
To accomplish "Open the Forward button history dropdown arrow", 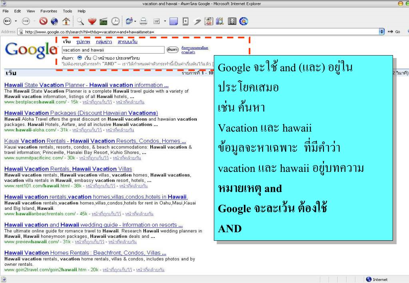I will coord(34,21).
